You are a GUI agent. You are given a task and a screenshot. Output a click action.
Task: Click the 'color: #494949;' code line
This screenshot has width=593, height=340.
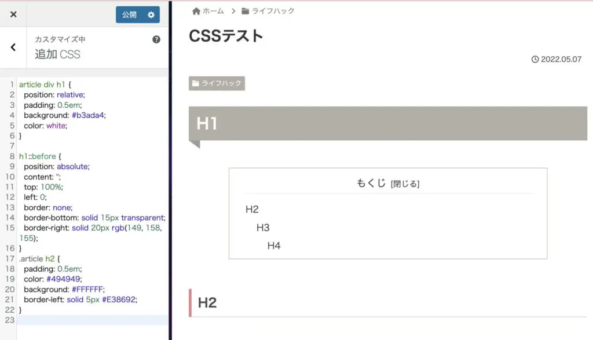click(x=53, y=279)
